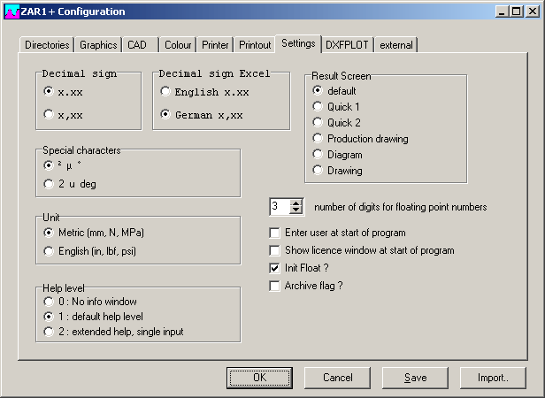545x398 pixels.
Task: Tick the Archive flag checkbox
Action: coord(275,285)
